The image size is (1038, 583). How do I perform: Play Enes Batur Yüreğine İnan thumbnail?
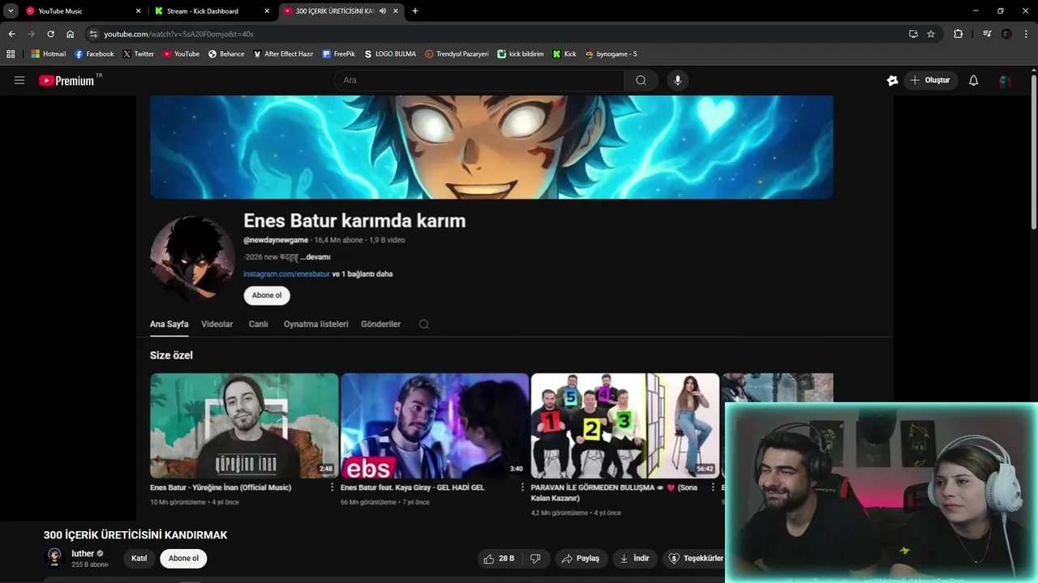(x=244, y=426)
